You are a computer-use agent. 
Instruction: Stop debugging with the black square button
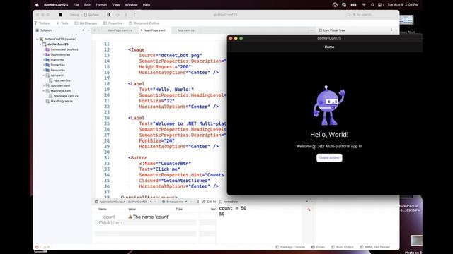[x=60, y=15]
